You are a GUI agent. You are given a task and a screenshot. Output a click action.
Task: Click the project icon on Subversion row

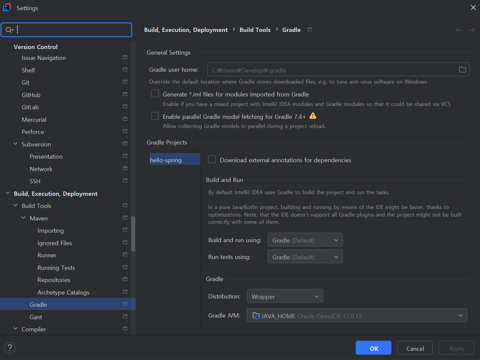125,143
